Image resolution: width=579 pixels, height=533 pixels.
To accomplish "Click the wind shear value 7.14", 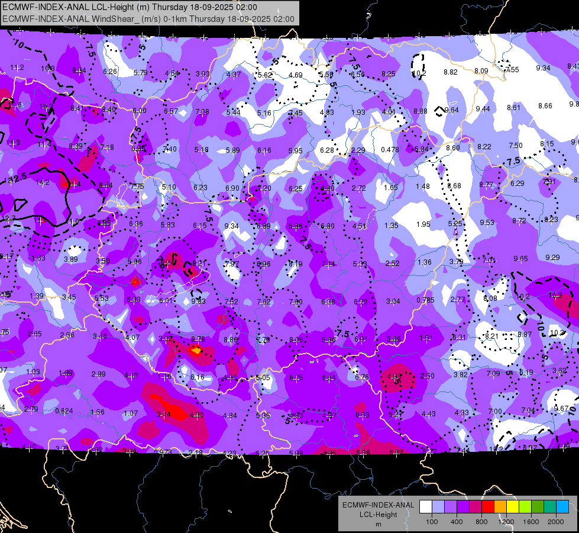I will point(328,264).
